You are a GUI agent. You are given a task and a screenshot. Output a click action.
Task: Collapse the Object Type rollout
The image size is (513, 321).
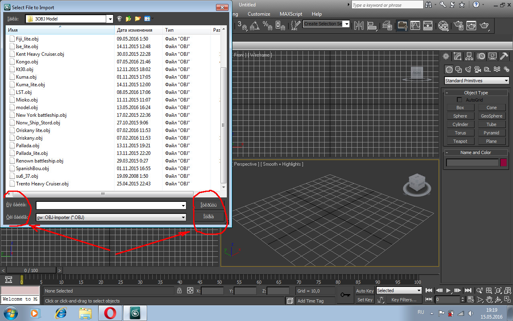click(476, 93)
